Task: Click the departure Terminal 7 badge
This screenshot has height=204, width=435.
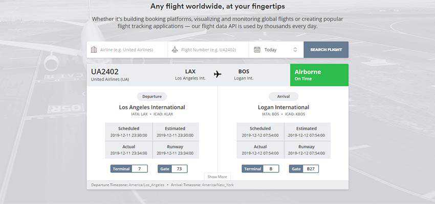Action: pyautogui.click(x=129, y=169)
